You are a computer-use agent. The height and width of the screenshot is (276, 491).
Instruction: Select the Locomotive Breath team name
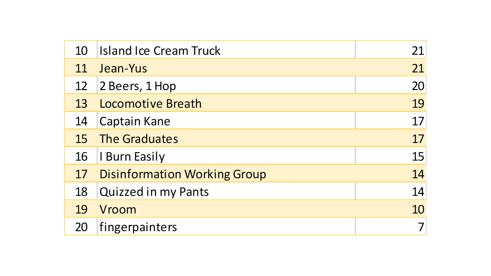[x=150, y=103]
